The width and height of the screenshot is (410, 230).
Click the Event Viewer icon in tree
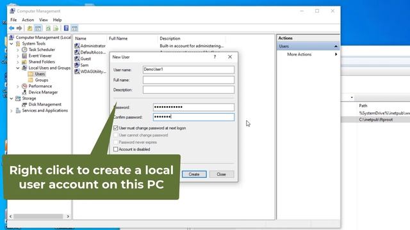24,56
